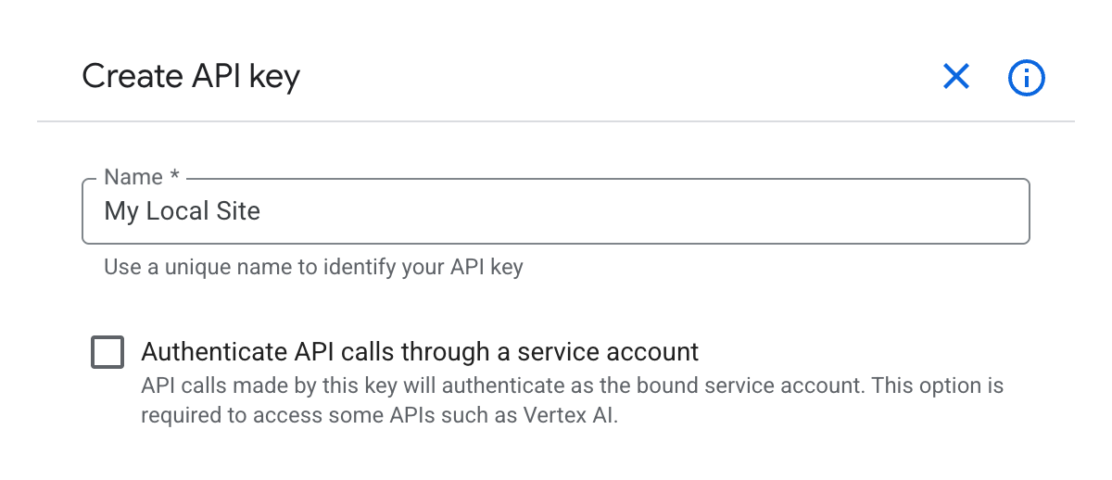Screen dimensions: 1112x480
Task: Place cursor on the word "Site"
Action: click(x=238, y=211)
